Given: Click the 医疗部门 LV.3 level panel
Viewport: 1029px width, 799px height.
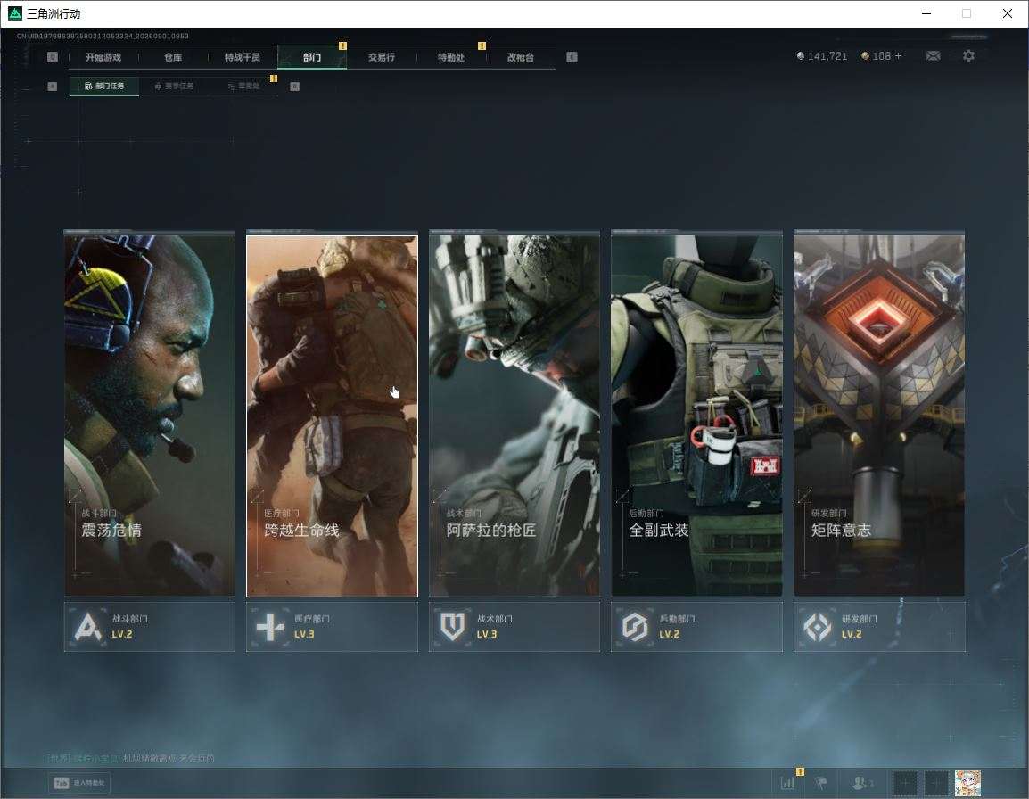Looking at the screenshot, I should (x=332, y=627).
